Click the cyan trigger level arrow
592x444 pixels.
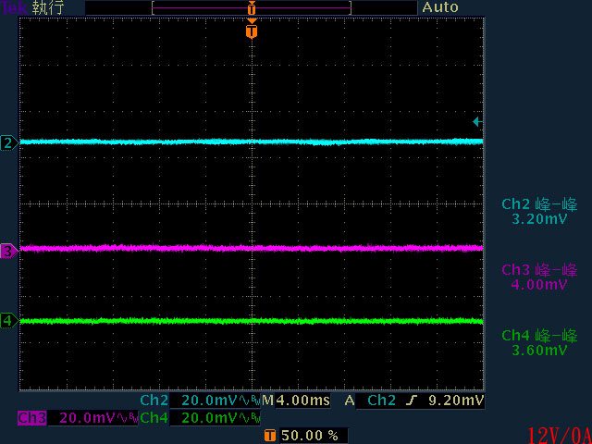pos(476,121)
